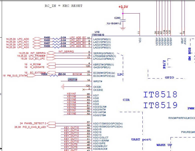The image size is (195, 151).
Task: Select the large IT8518 chip title
Action: (x=160, y=95)
